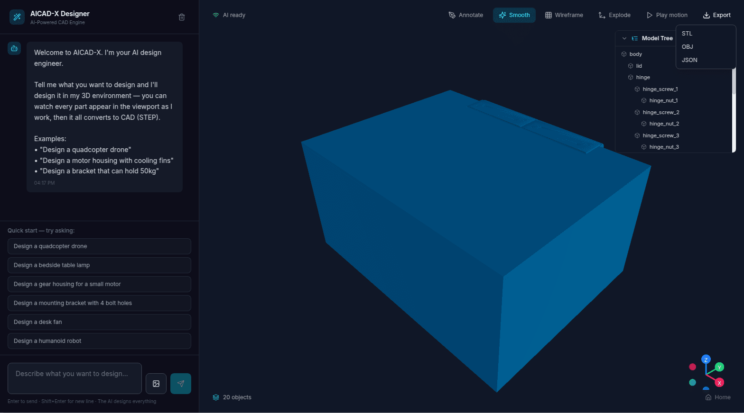Screen dimensions: 744x413
Task: Click the red X axis gizmo handle
Action: pyautogui.click(x=719, y=383)
